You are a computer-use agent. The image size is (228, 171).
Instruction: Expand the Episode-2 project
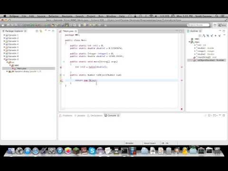(x=4, y=38)
